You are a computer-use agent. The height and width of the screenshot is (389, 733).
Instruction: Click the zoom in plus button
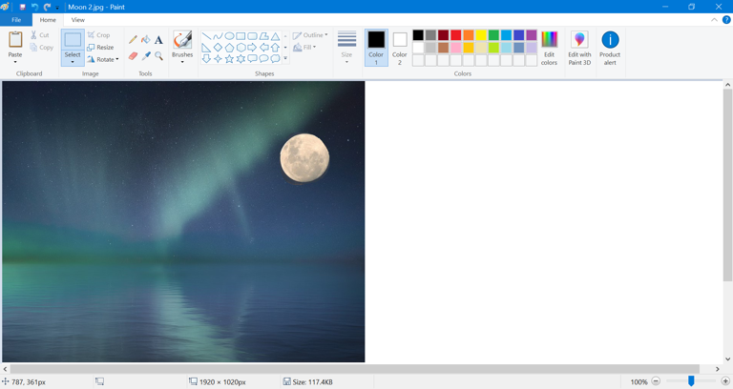click(x=725, y=381)
